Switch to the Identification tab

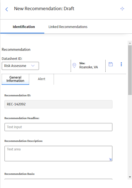(x=24, y=27)
